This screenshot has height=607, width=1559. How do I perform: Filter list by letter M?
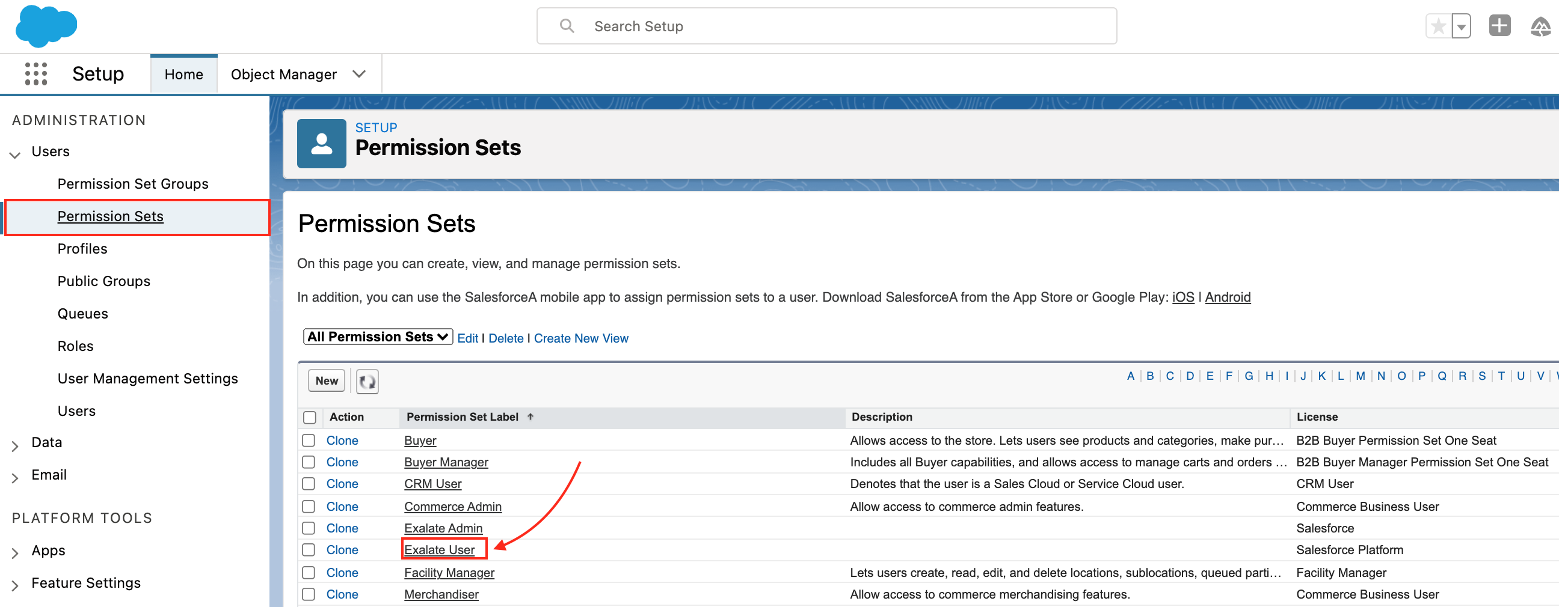point(1360,376)
